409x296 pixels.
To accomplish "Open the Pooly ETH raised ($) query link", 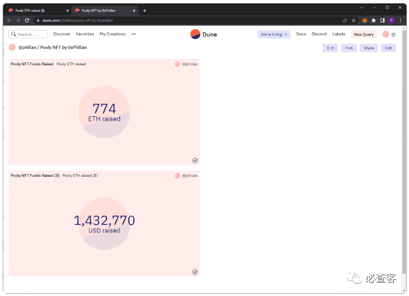I will [80, 175].
